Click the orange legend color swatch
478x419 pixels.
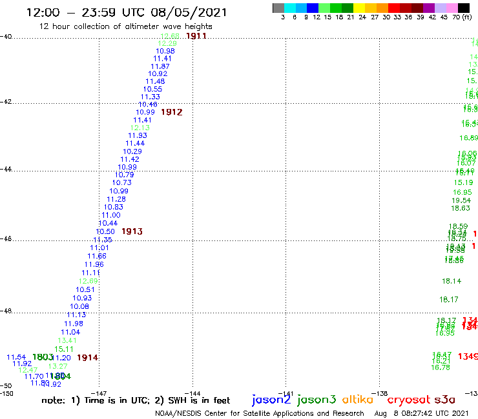click(x=382, y=8)
